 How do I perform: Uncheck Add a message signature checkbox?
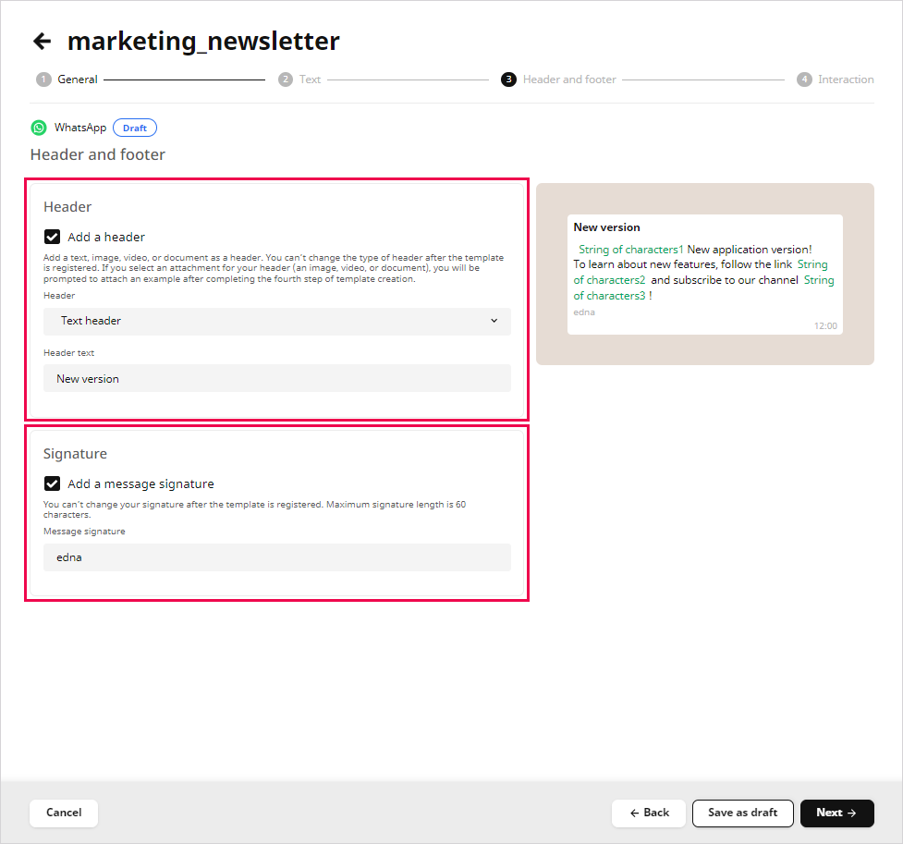tap(53, 483)
